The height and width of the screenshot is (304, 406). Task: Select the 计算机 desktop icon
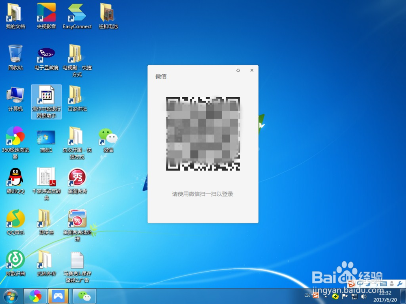[x=15, y=99]
